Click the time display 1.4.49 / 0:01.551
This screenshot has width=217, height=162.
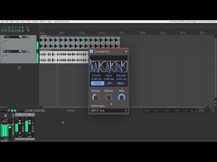point(35,111)
